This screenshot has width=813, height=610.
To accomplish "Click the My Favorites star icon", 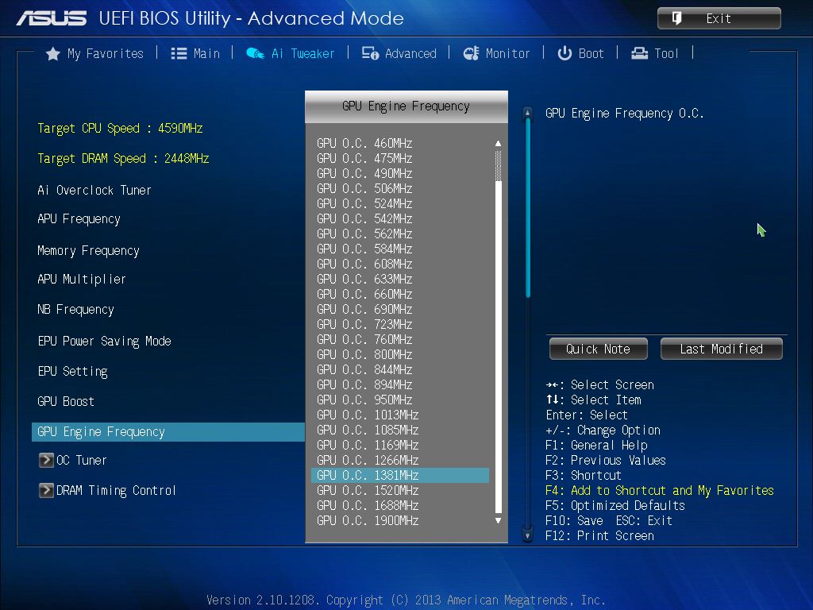I will (53, 53).
